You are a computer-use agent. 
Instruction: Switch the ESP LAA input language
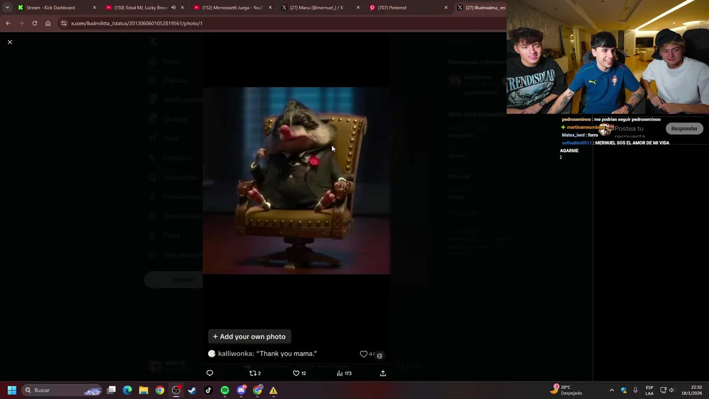click(649, 390)
